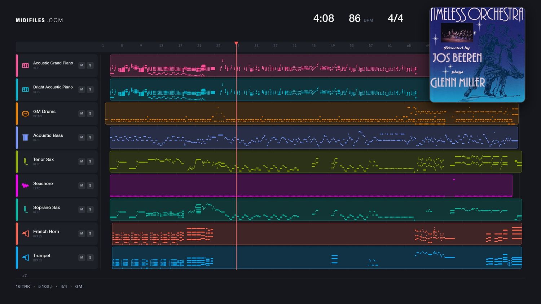Click the pink Acoustic Grand Piano color strip
Image resolution: width=541 pixels, height=304 pixels.
[x=17, y=66]
